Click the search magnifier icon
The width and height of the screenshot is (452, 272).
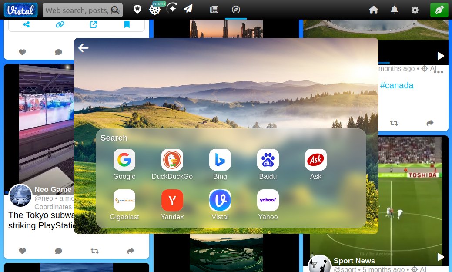point(115,10)
